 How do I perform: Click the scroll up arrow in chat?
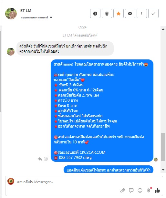tap(163, 29)
